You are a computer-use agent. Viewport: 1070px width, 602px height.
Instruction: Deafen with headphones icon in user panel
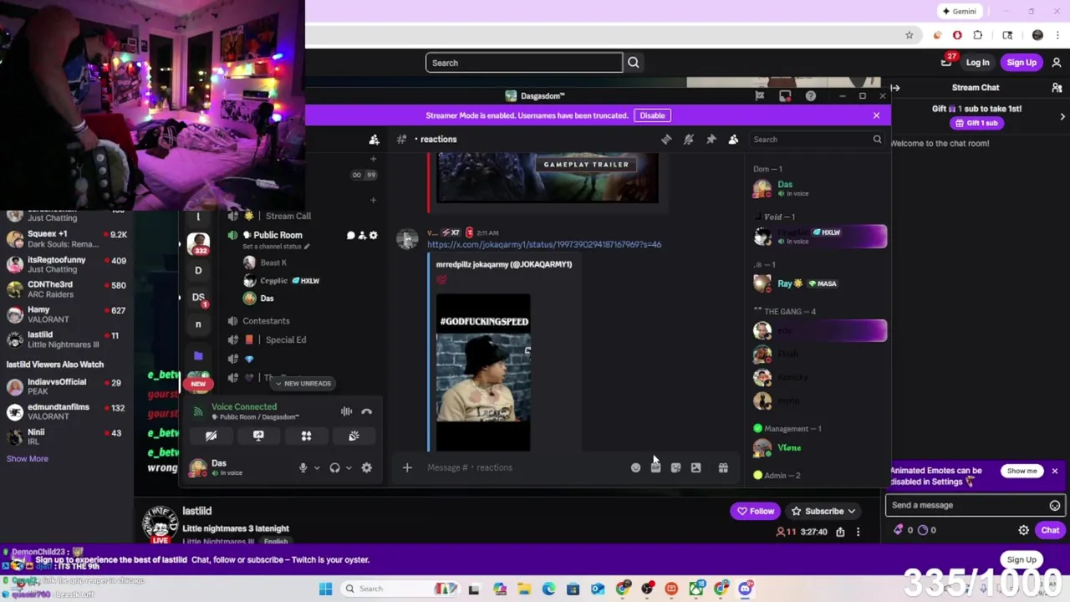pyautogui.click(x=334, y=468)
